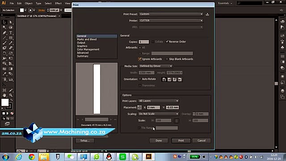Select the Pen tool
286x161 pixels.
(4, 33)
